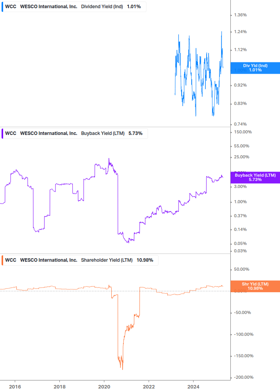This screenshot has height=392, width=280.
Task: Click the 1.00% label on the Buyback axis
Action: click(x=240, y=202)
